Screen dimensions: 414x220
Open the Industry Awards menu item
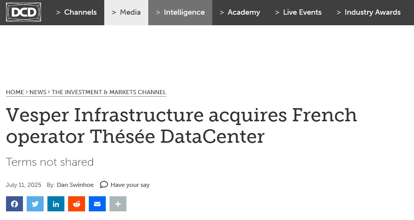(x=369, y=12)
